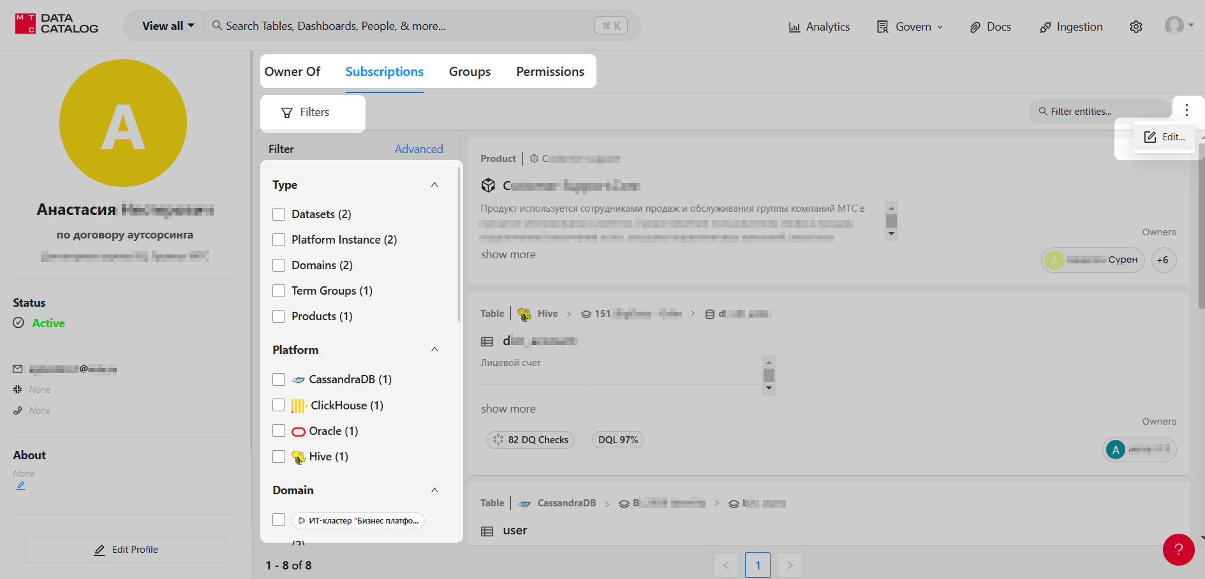Click the three-dot more options icon
The image size is (1205, 579).
[x=1187, y=110]
